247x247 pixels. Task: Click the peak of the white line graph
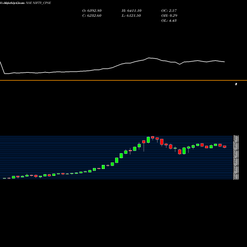149,58
